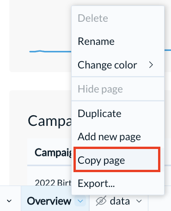The image size is (171, 211).
Task: Click the greyed Delete menu entry
Action: point(118,18)
